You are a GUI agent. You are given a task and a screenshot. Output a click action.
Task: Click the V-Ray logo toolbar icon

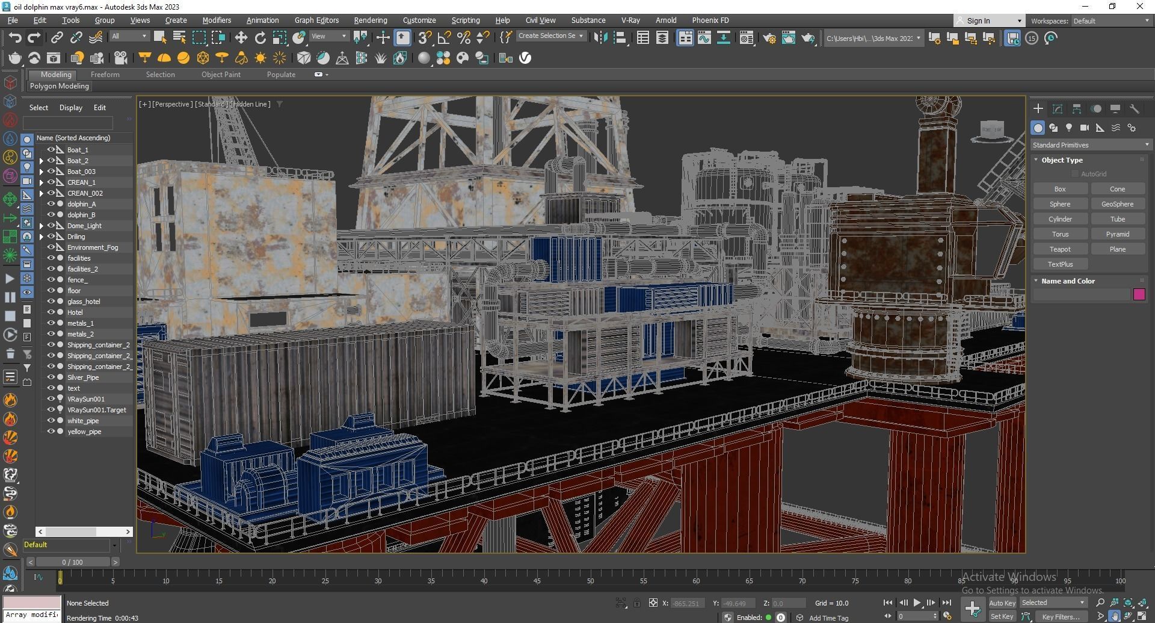coord(525,58)
